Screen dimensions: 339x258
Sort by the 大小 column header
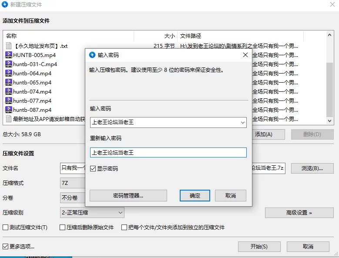coord(156,36)
